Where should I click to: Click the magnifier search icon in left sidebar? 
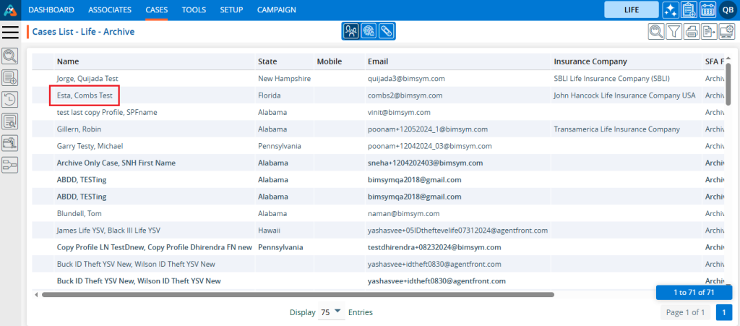click(x=11, y=56)
